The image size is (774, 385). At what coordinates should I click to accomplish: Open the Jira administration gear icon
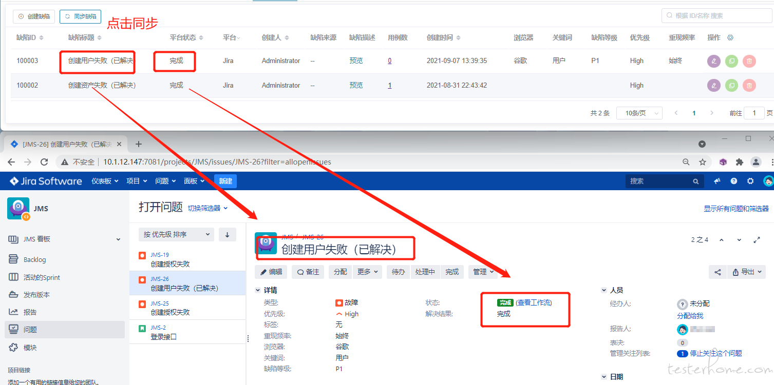point(750,181)
